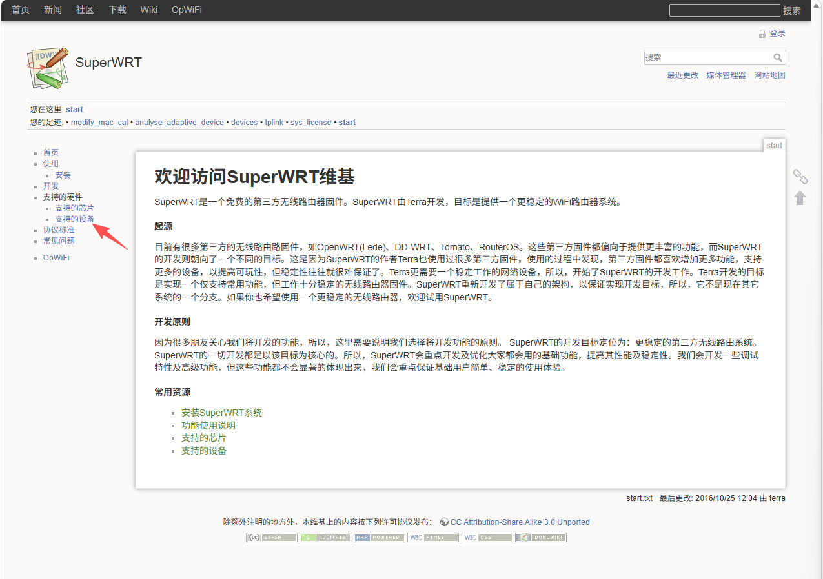
Task: Open the 最近更改 link
Action: coord(683,75)
